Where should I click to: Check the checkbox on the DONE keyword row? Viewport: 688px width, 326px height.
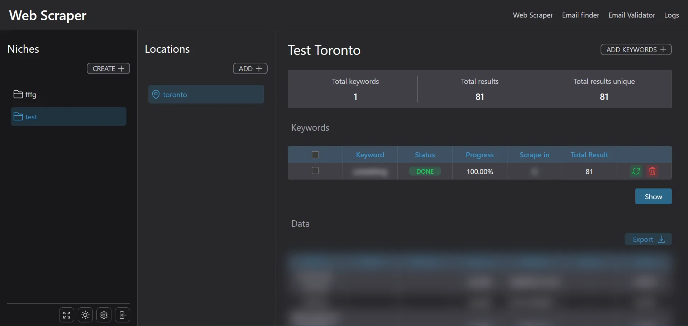pyautogui.click(x=315, y=171)
